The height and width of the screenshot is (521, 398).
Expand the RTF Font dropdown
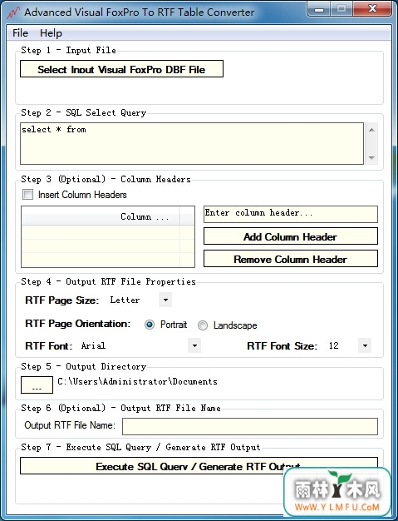[194, 345]
